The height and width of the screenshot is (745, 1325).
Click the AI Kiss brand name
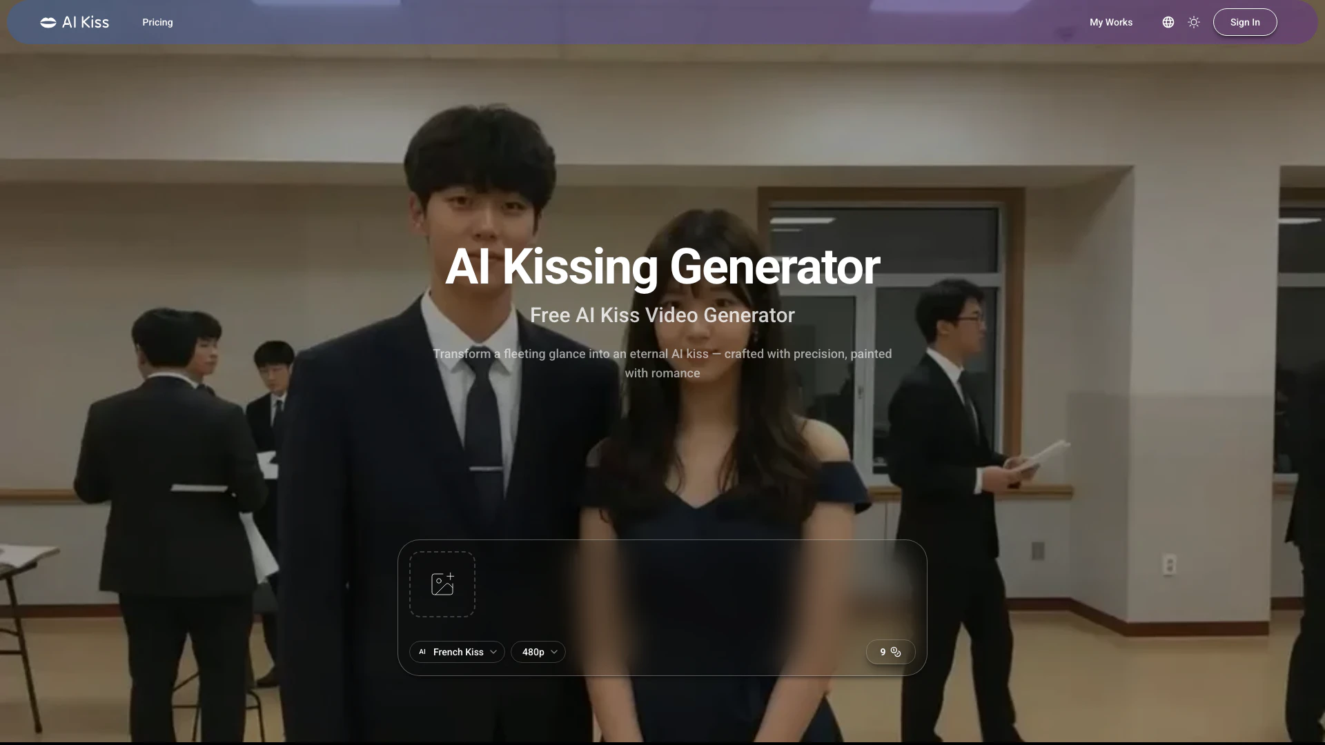pos(86,22)
